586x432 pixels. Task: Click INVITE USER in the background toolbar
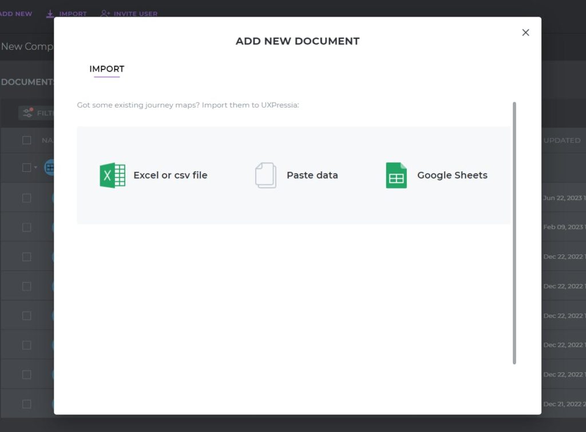coord(136,14)
